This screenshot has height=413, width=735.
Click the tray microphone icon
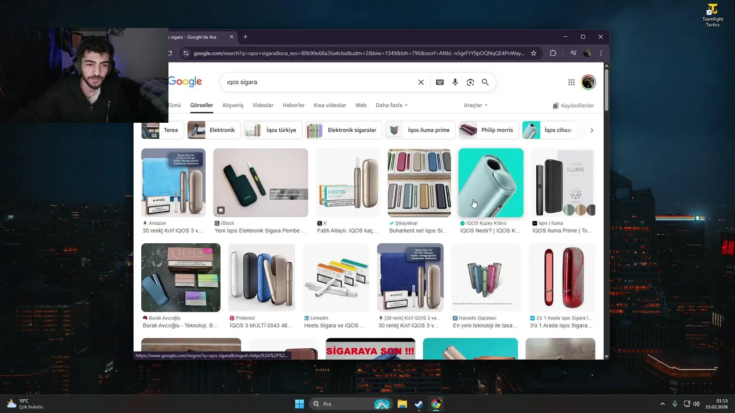[x=675, y=404]
